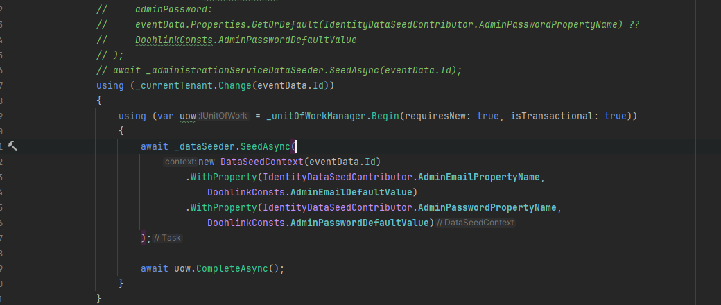
Task: Click the hammer quick-action icon in gutter
Action: click(x=12, y=146)
